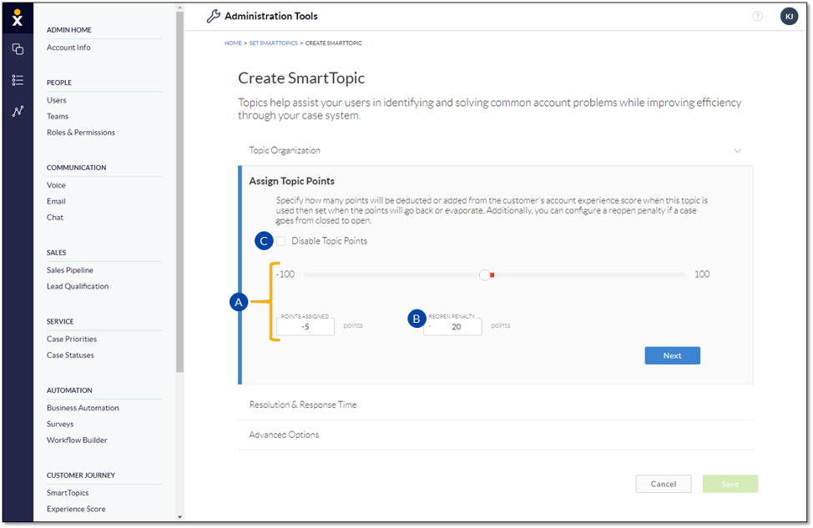Screen dimensions: 813x528
Task: Open the overlapping windows icon in sidebar
Action: (18, 49)
